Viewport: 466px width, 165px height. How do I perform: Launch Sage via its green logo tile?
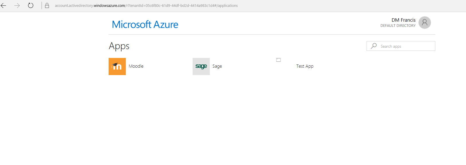(x=201, y=67)
